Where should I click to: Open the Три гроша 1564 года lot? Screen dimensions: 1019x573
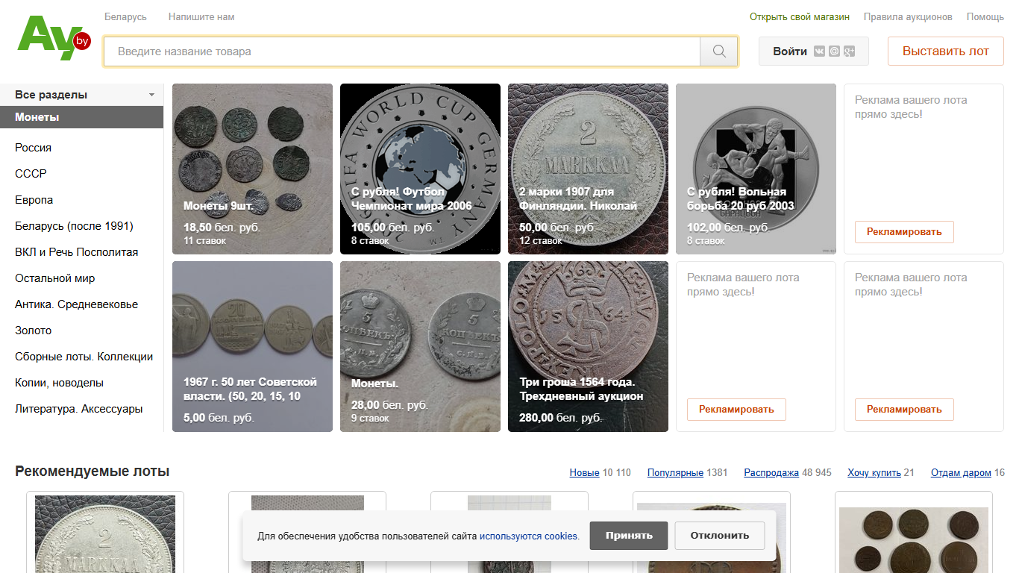click(x=588, y=346)
